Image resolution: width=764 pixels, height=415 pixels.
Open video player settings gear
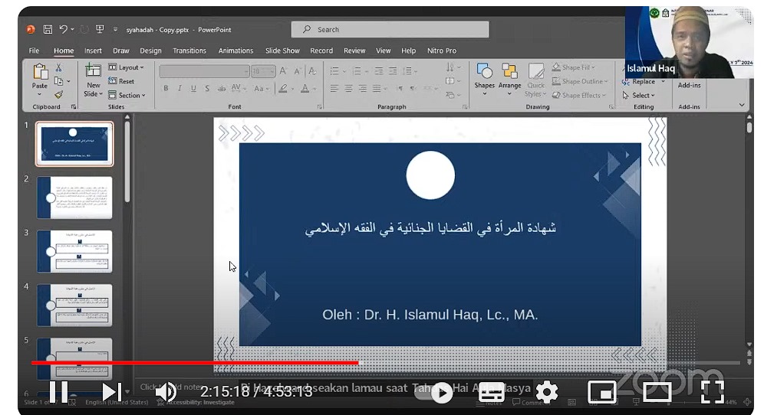[x=546, y=392]
